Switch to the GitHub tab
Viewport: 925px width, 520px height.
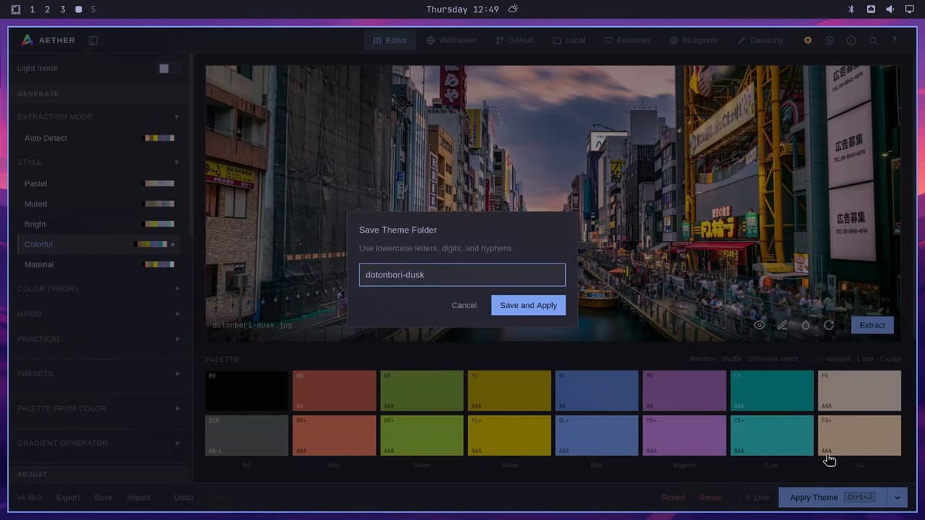coord(515,40)
